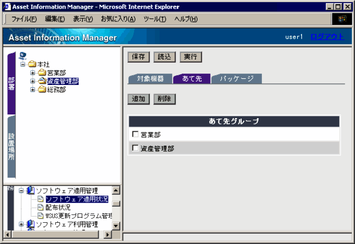
Task: Select 営業部 in the department tree
Action: [56, 73]
